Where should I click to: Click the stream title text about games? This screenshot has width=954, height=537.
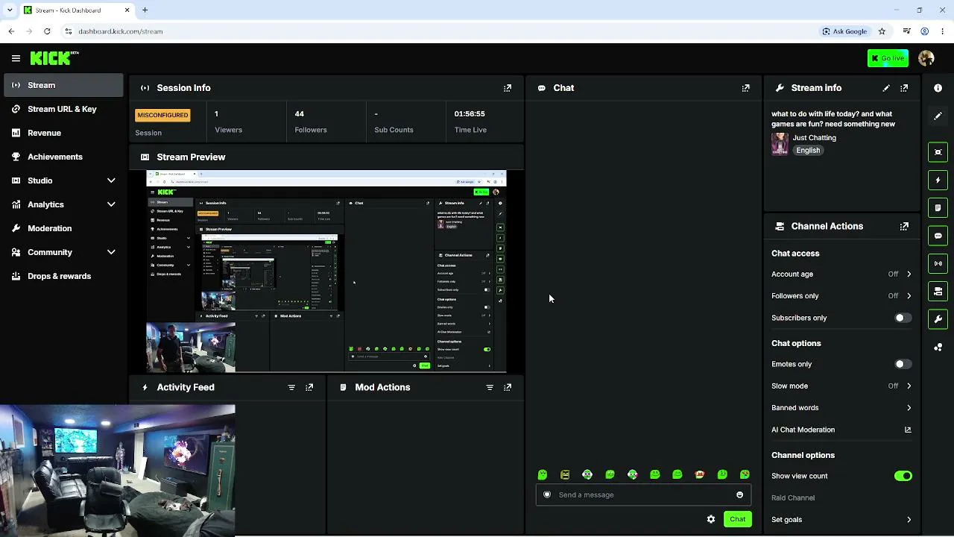(833, 119)
